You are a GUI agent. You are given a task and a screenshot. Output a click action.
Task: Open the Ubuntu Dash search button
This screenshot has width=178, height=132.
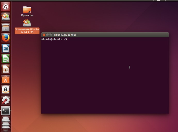click(6, 7)
